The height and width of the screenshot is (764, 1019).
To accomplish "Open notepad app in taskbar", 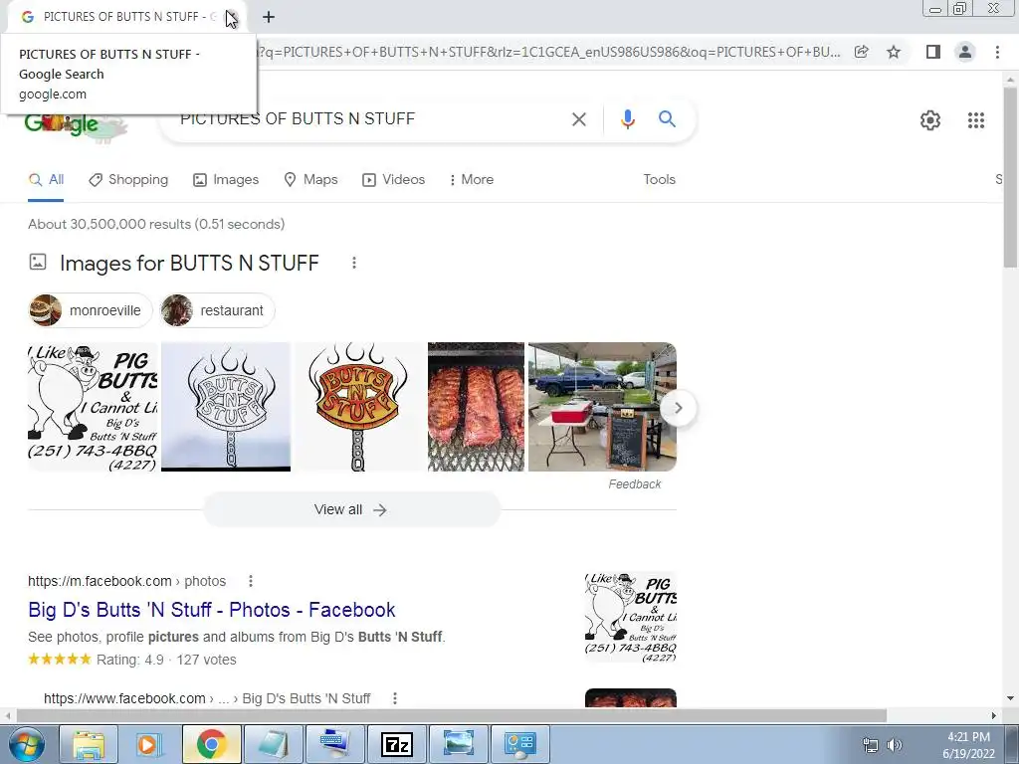I will pos(274,744).
